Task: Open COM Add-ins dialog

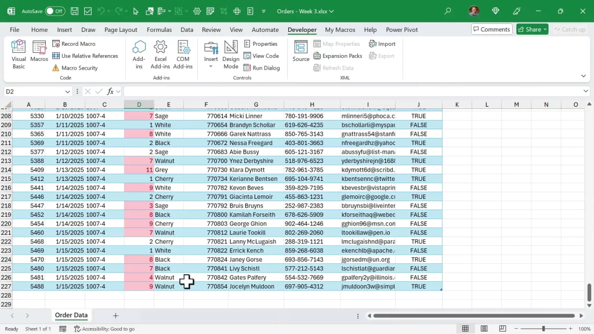Action: point(183,55)
